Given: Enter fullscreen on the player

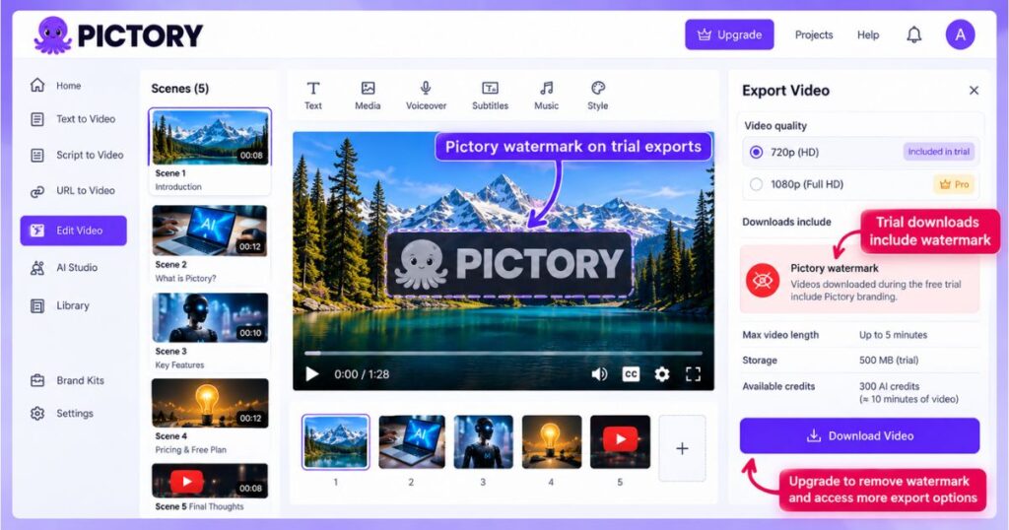Looking at the screenshot, I should [x=693, y=374].
